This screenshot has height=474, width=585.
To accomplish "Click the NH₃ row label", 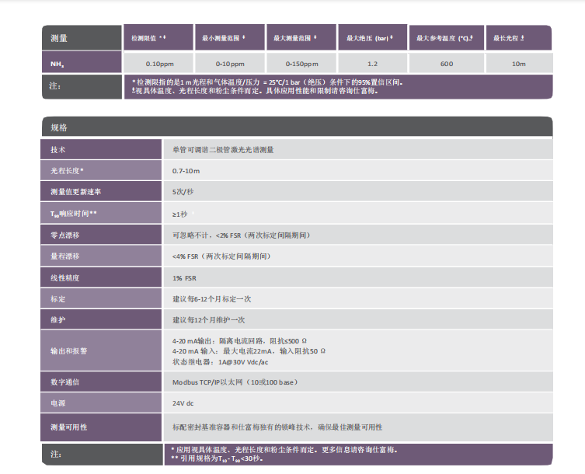I will [x=82, y=64].
